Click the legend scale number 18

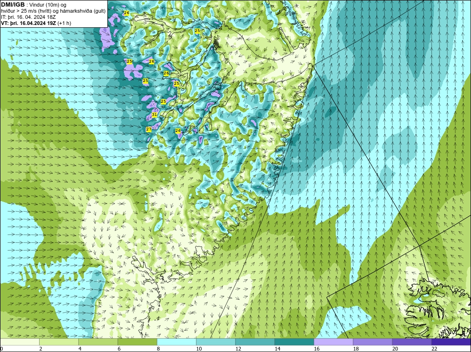tap(356, 349)
